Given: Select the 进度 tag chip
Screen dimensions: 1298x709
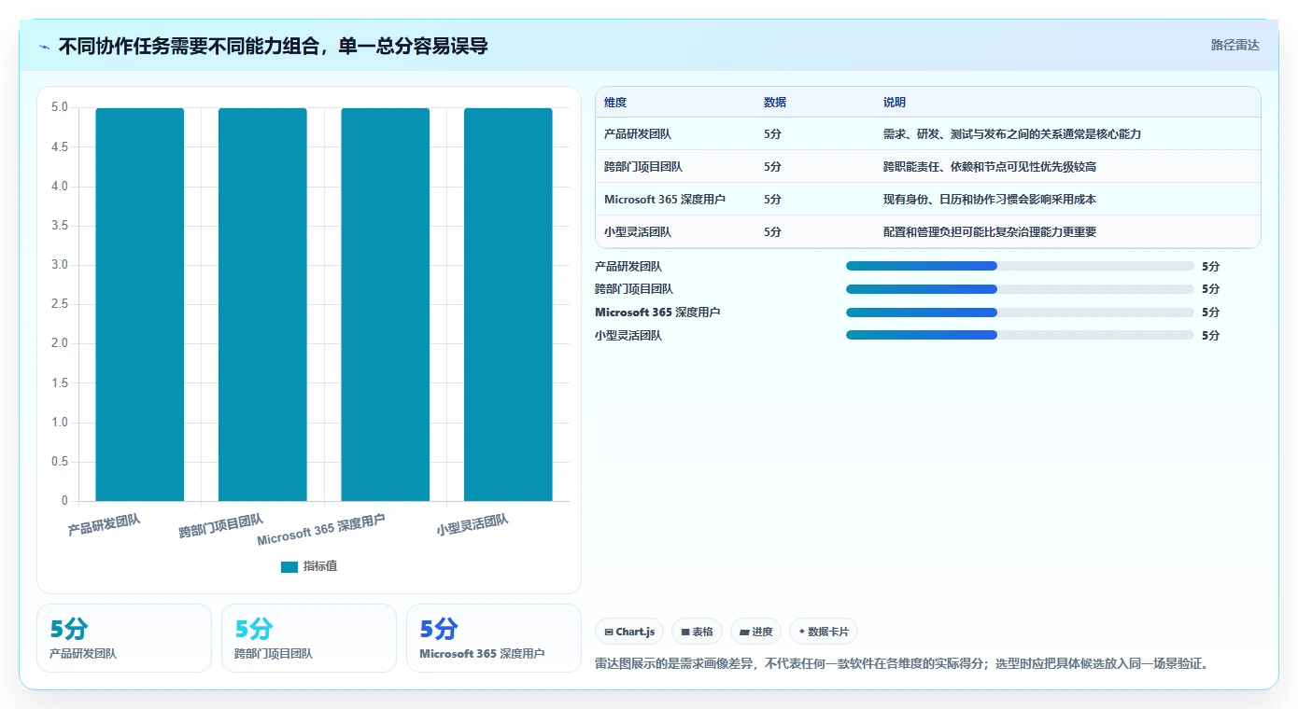Looking at the screenshot, I should (x=756, y=632).
